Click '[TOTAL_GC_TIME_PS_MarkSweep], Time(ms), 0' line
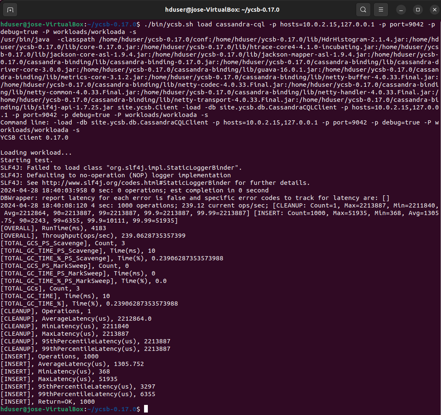This screenshot has width=441, height=415. click(78, 273)
